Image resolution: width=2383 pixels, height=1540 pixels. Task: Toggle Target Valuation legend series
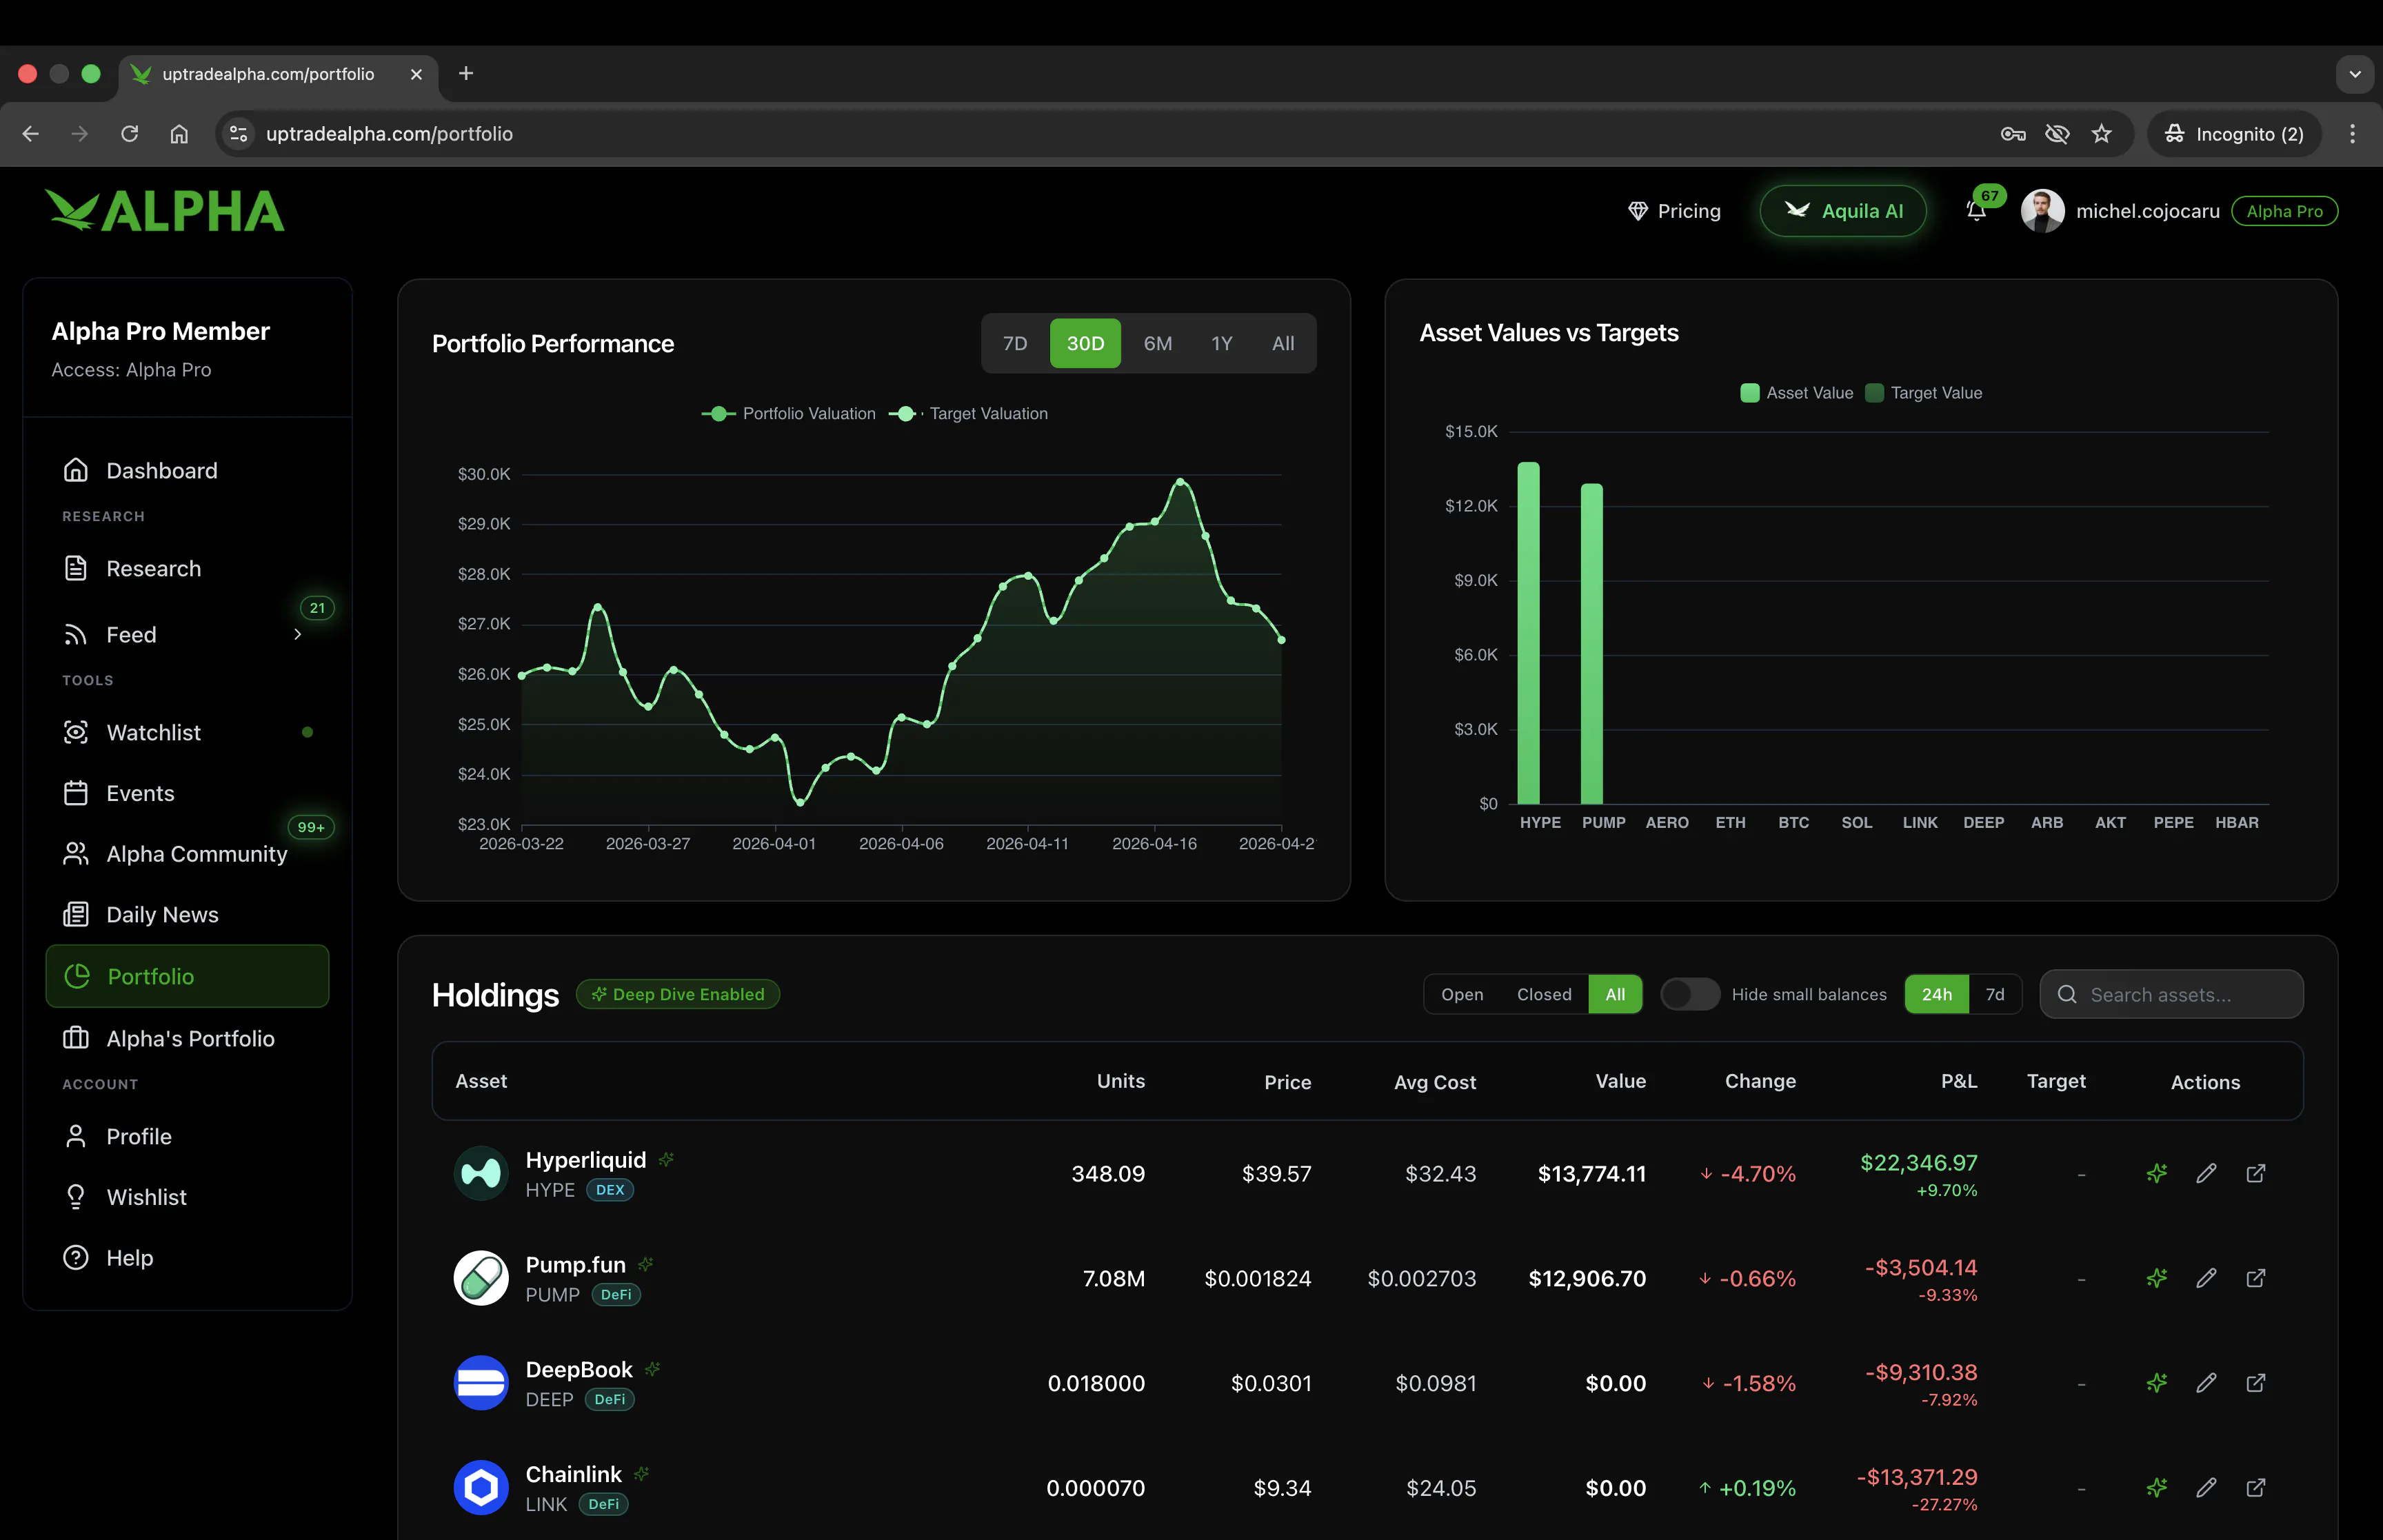point(968,414)
